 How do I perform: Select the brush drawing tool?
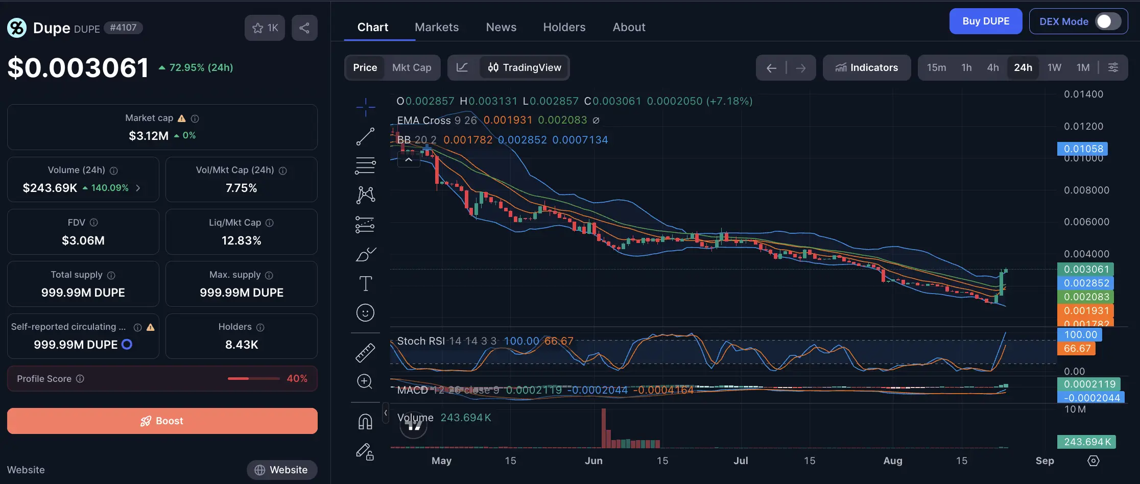tap(365, 254)
